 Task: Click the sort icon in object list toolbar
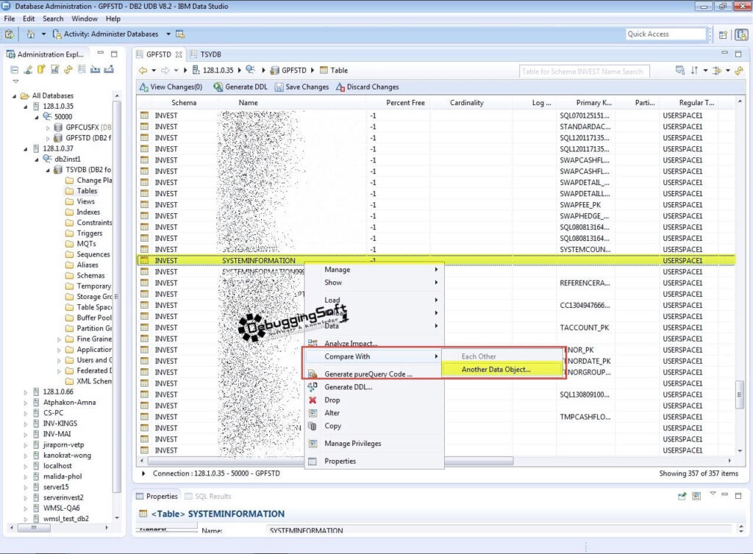tap(694, 71)
